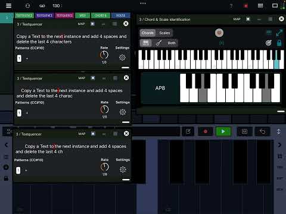Open the Ableton Link icon in the top bar
The image size is (286, 214).
pyautogui.click(x=42, y=6)
